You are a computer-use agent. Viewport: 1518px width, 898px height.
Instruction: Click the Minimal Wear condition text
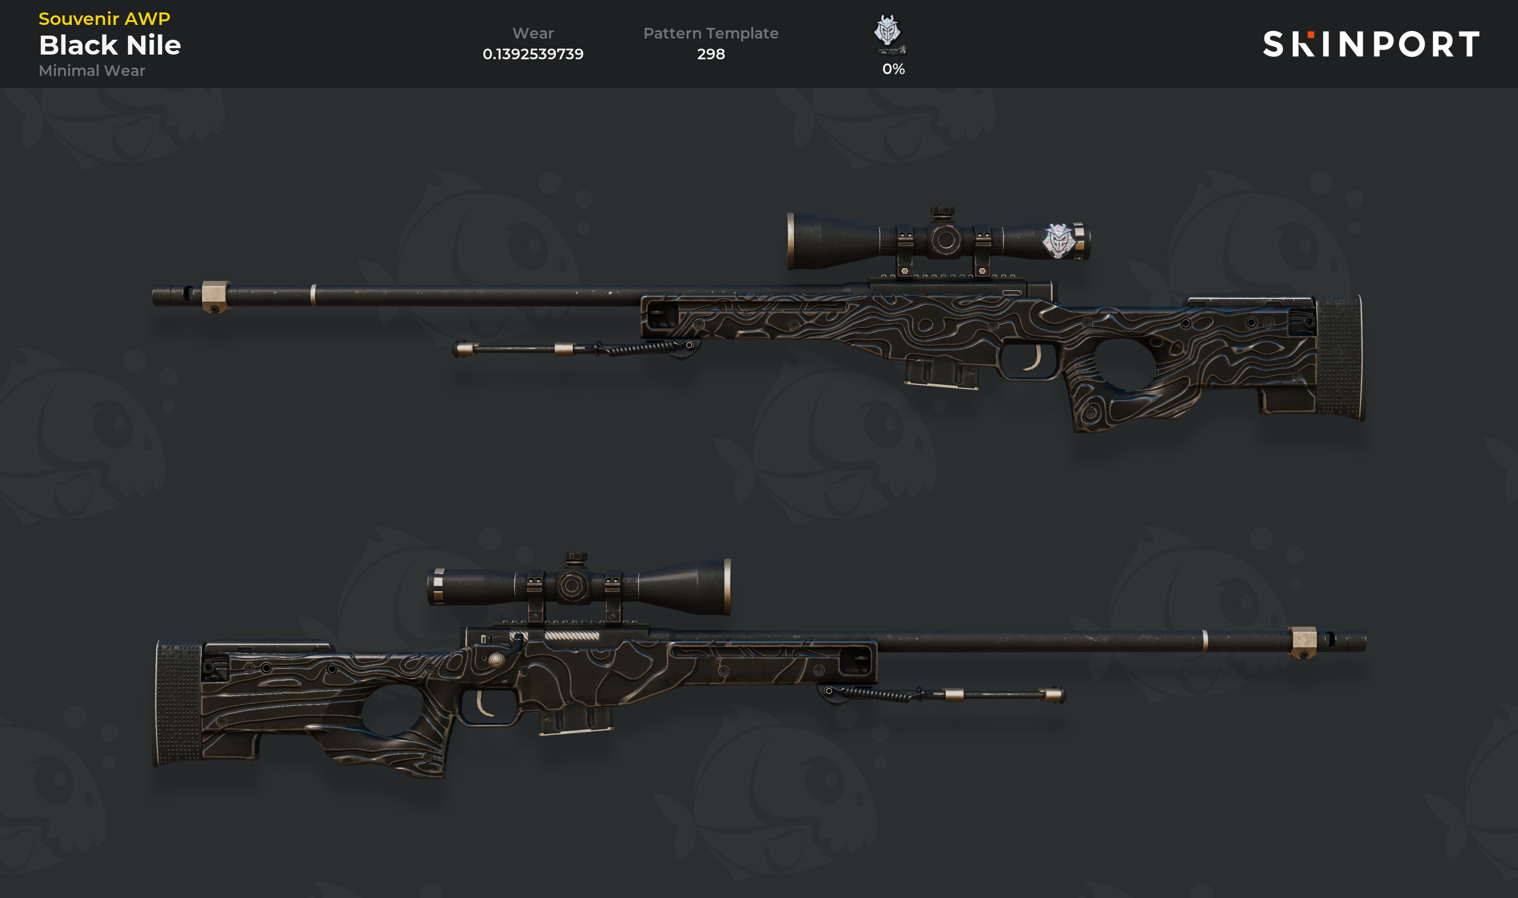(92, 71)
